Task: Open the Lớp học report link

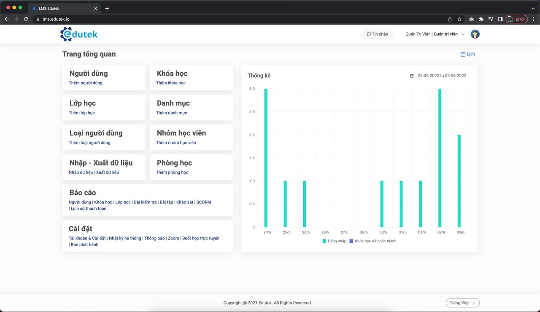Action: (x=123, y=202)
